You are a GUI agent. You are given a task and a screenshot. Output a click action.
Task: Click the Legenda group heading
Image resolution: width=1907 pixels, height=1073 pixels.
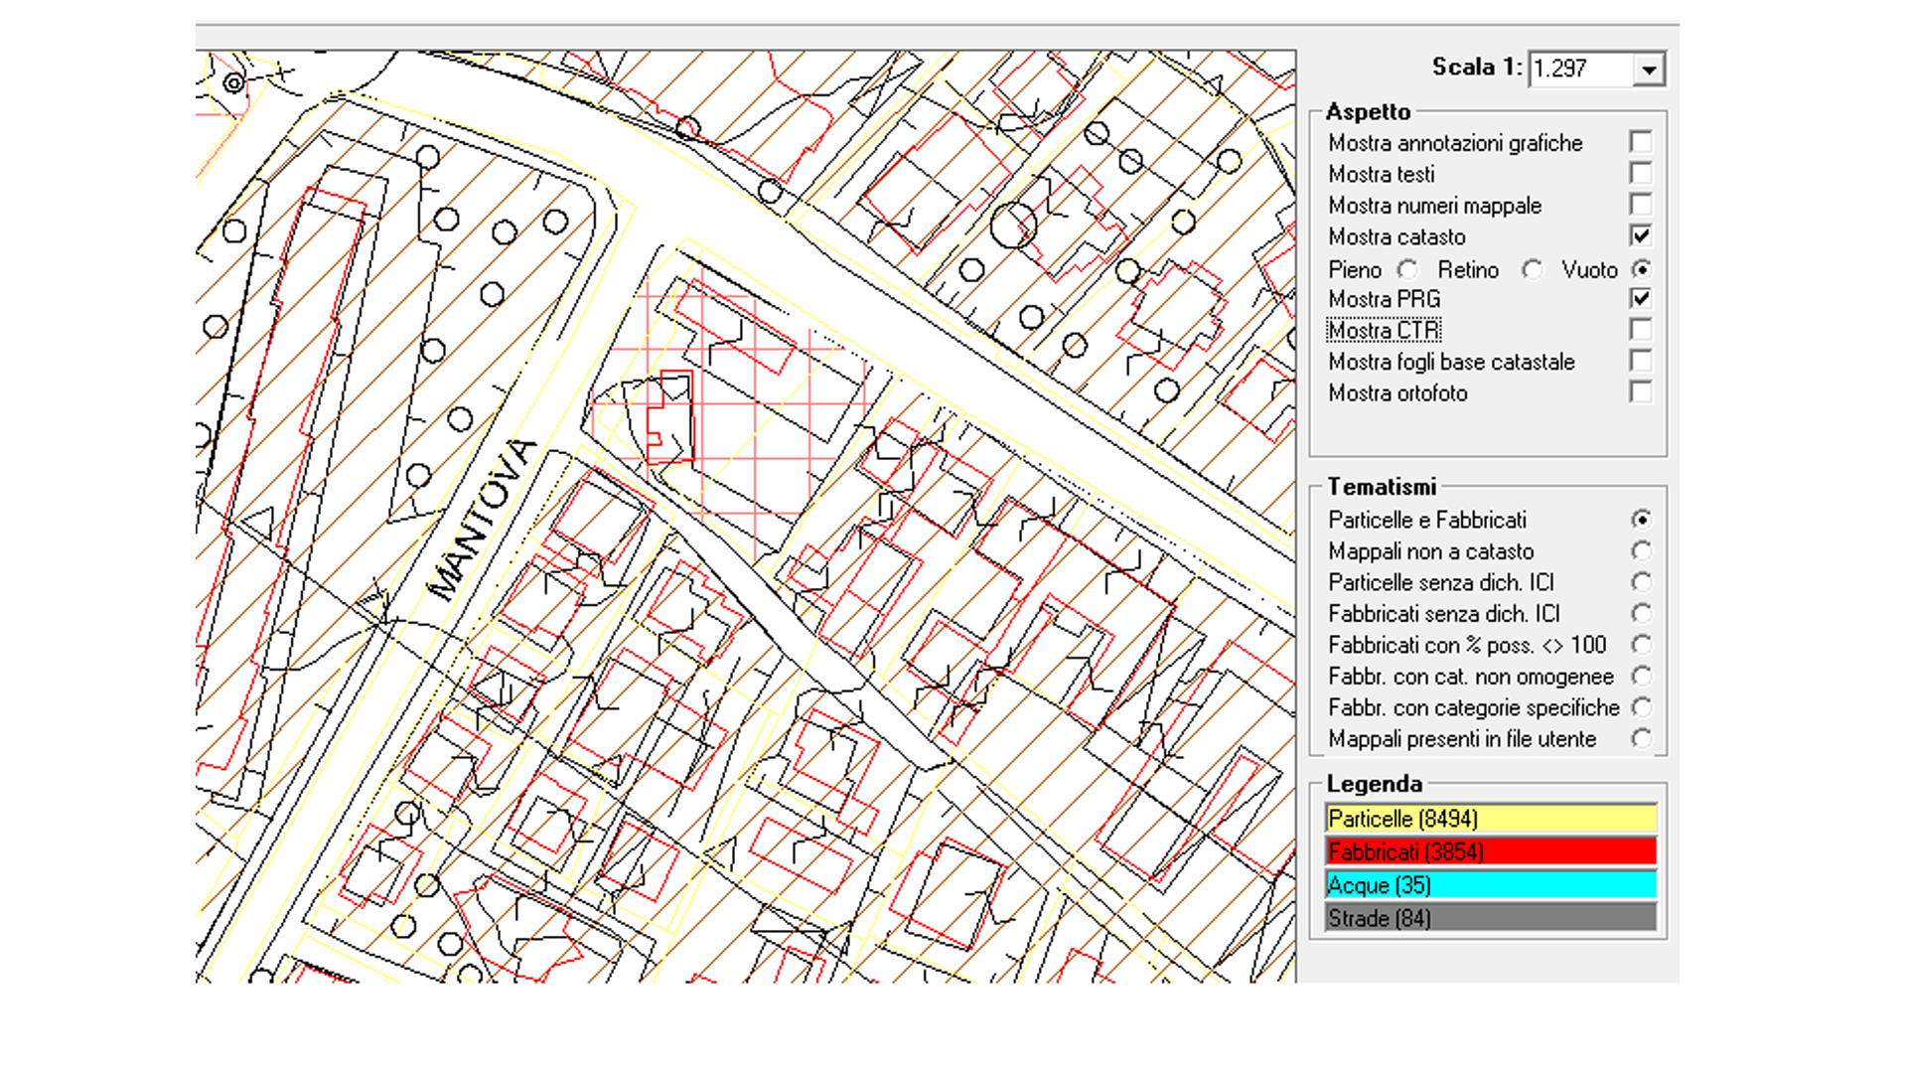[1374, 784]
